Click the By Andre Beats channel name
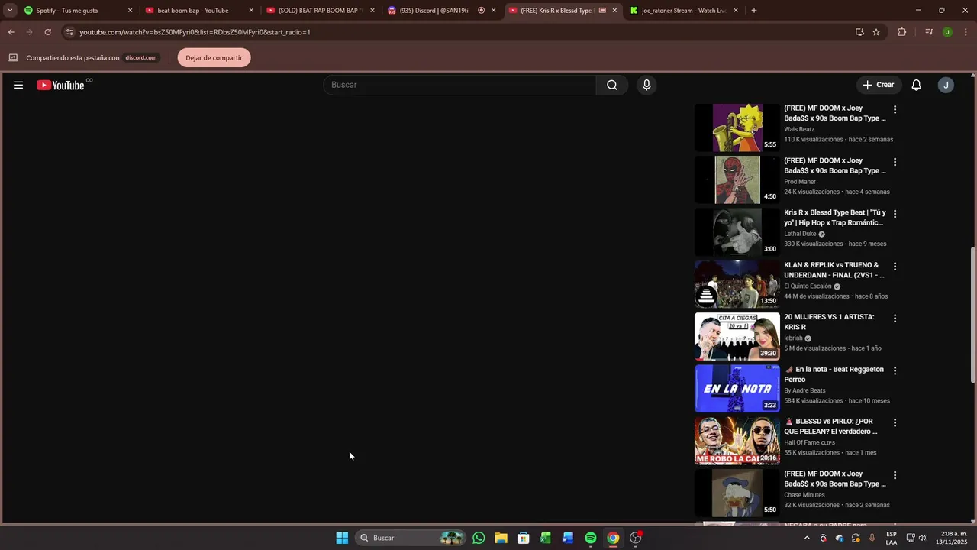The height and width of the screenshot is (550, 977). (804, 390)
